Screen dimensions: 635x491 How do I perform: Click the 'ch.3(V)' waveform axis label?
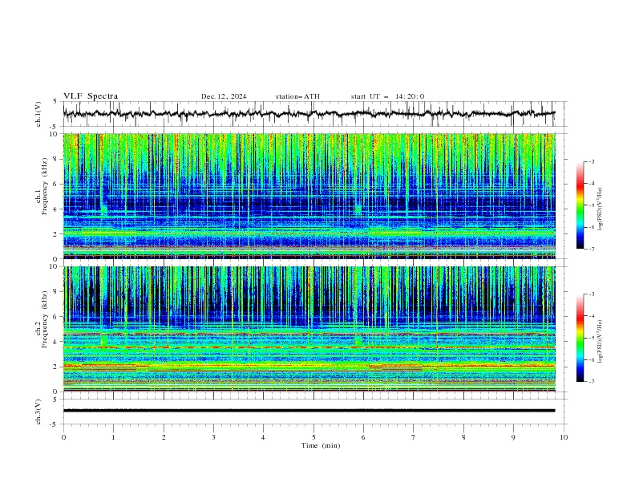point(38,412)
